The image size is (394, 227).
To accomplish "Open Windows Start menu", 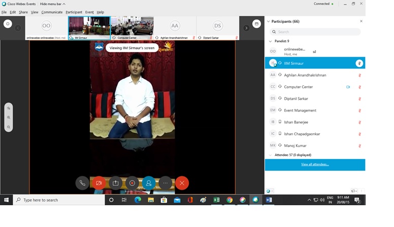I will pos(6,200).
